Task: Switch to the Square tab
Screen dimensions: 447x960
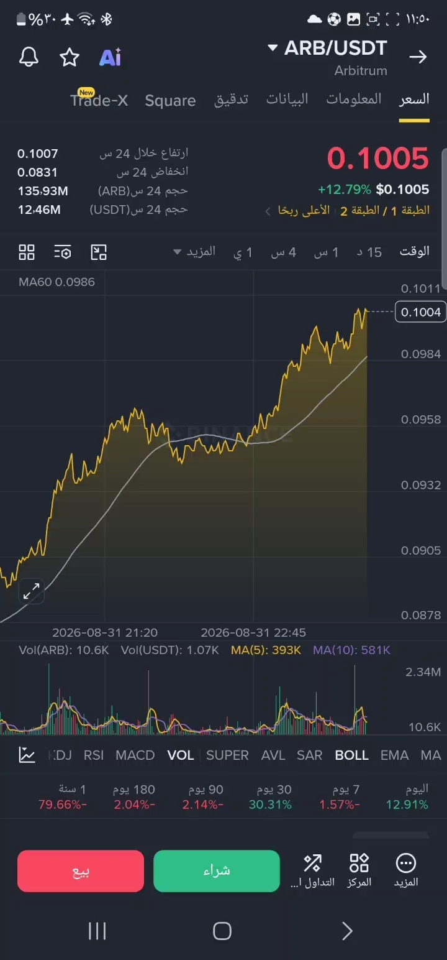Action: [x=170, y=101]
